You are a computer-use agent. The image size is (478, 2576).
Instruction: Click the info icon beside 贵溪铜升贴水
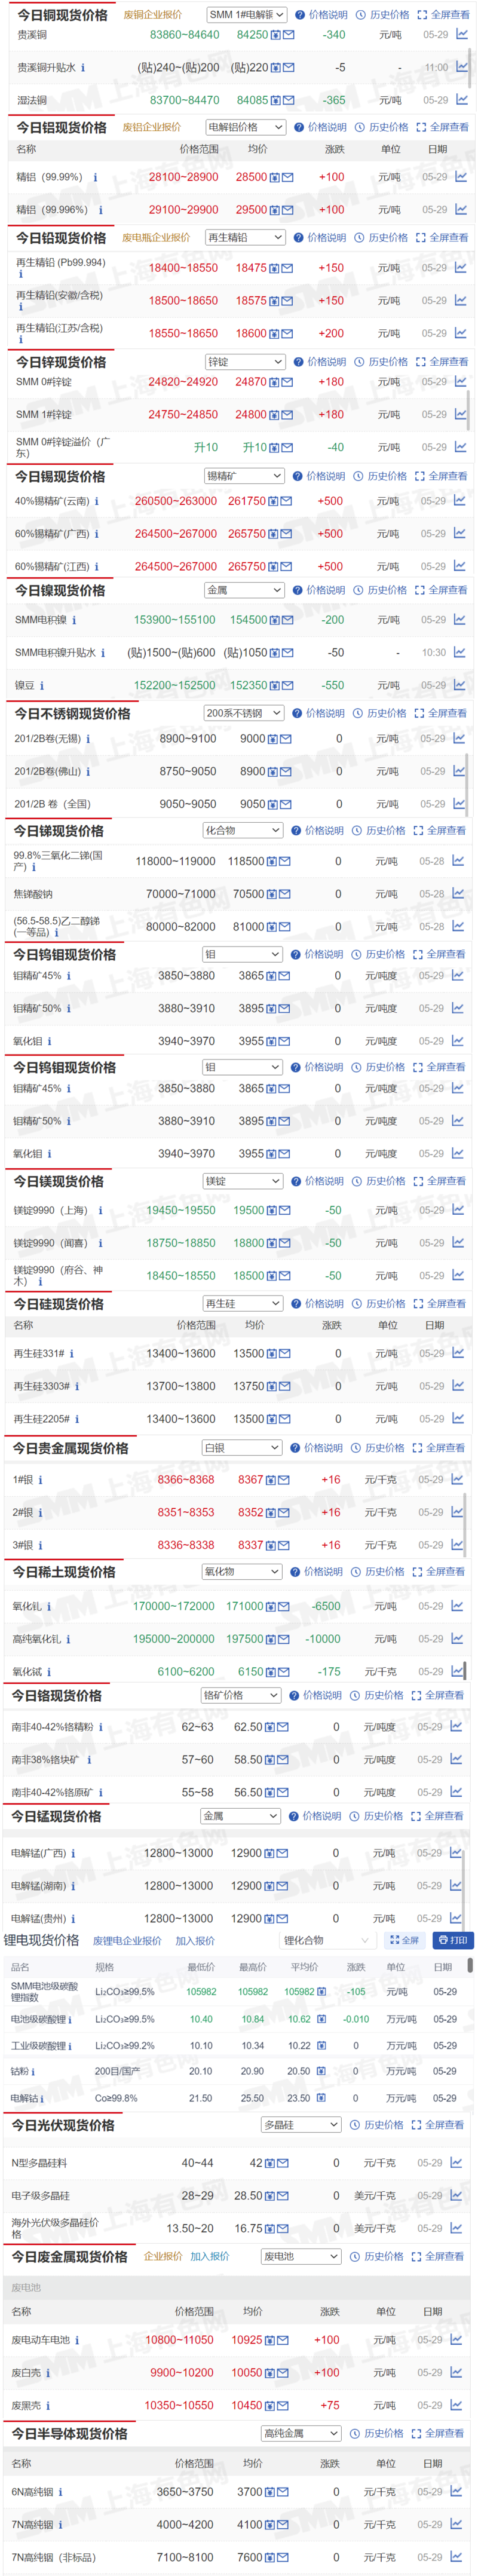82,68
